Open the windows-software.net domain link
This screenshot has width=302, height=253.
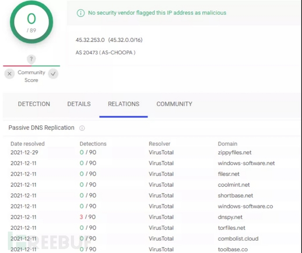tap(246, 163)
